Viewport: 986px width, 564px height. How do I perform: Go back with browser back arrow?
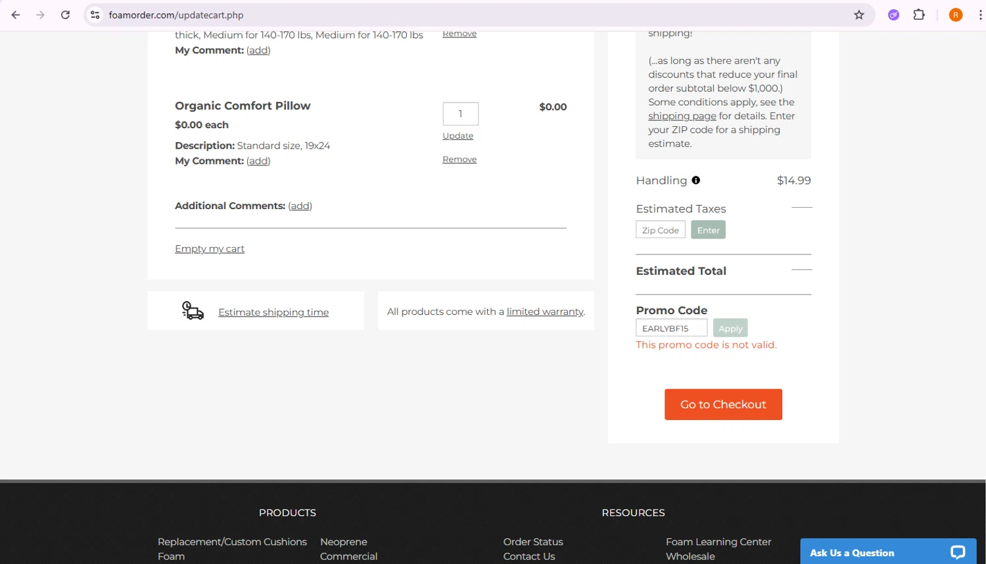coord(16,14)
